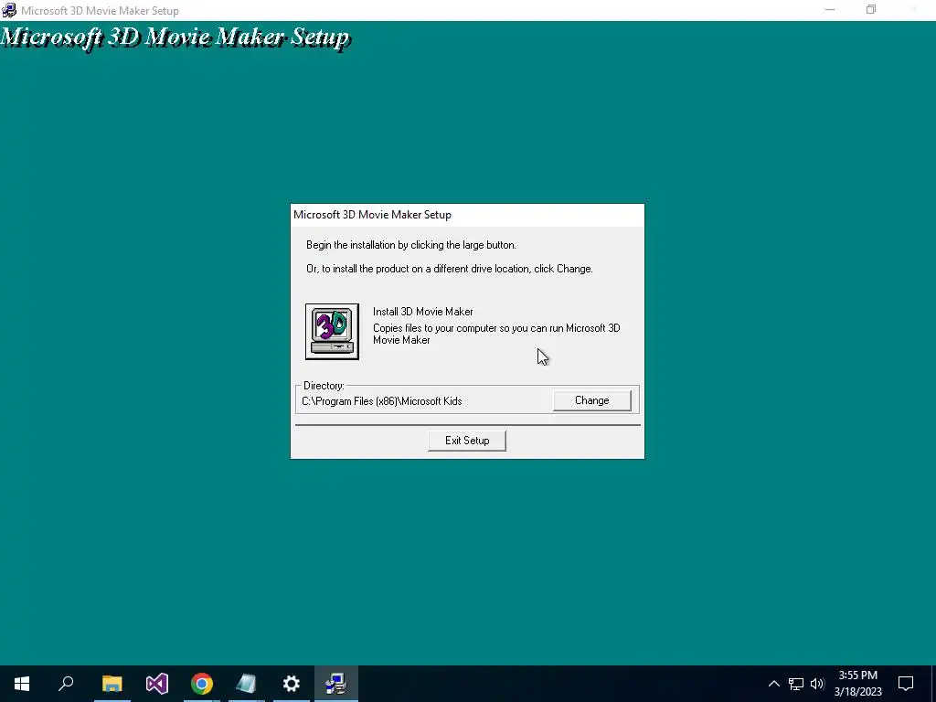Click the 'Begin the installation' instruction text
This screenshot has height=702, width=936.
click(x=410, y=245)
